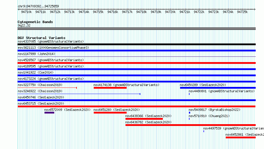The width and height of the screenshot is (264, 149).
Task: Click the red nsv4174138 variant bar
Action: (x=110, y=88)
